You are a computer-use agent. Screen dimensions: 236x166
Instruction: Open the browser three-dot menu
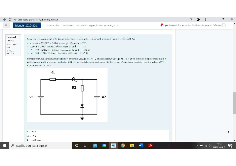point(206,19)
